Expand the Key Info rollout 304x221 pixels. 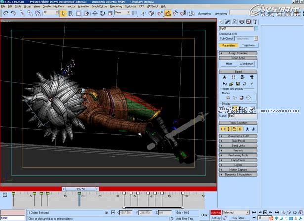point(238,151)
